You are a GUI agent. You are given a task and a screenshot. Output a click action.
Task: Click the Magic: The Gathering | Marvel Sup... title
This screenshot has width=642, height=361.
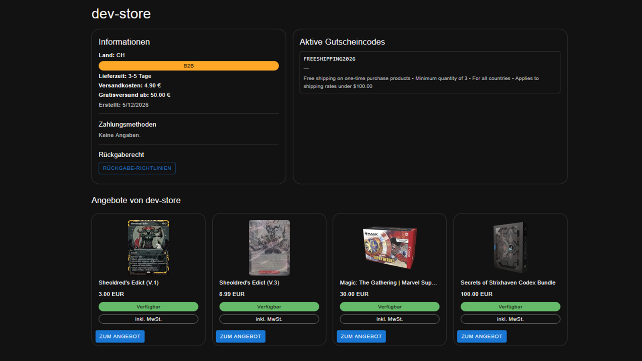(388, 283)
